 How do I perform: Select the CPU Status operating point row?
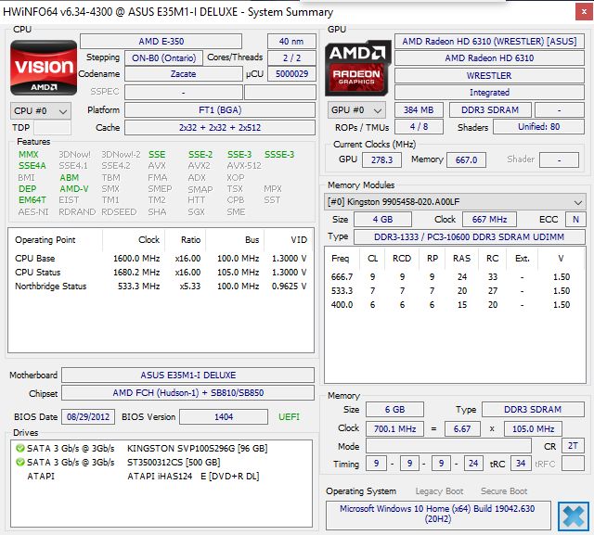pyautogui.click(x=161, y=273)
